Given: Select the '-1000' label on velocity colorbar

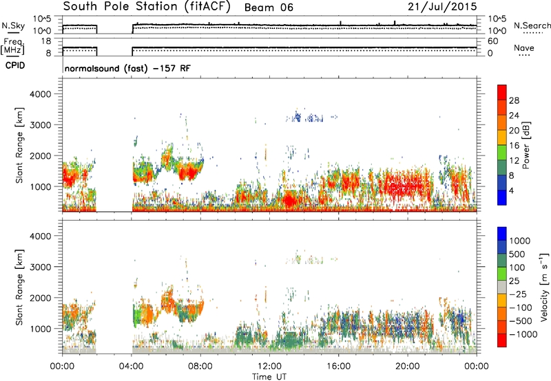Looking at the screenshot, I should [x=523, y=334].
